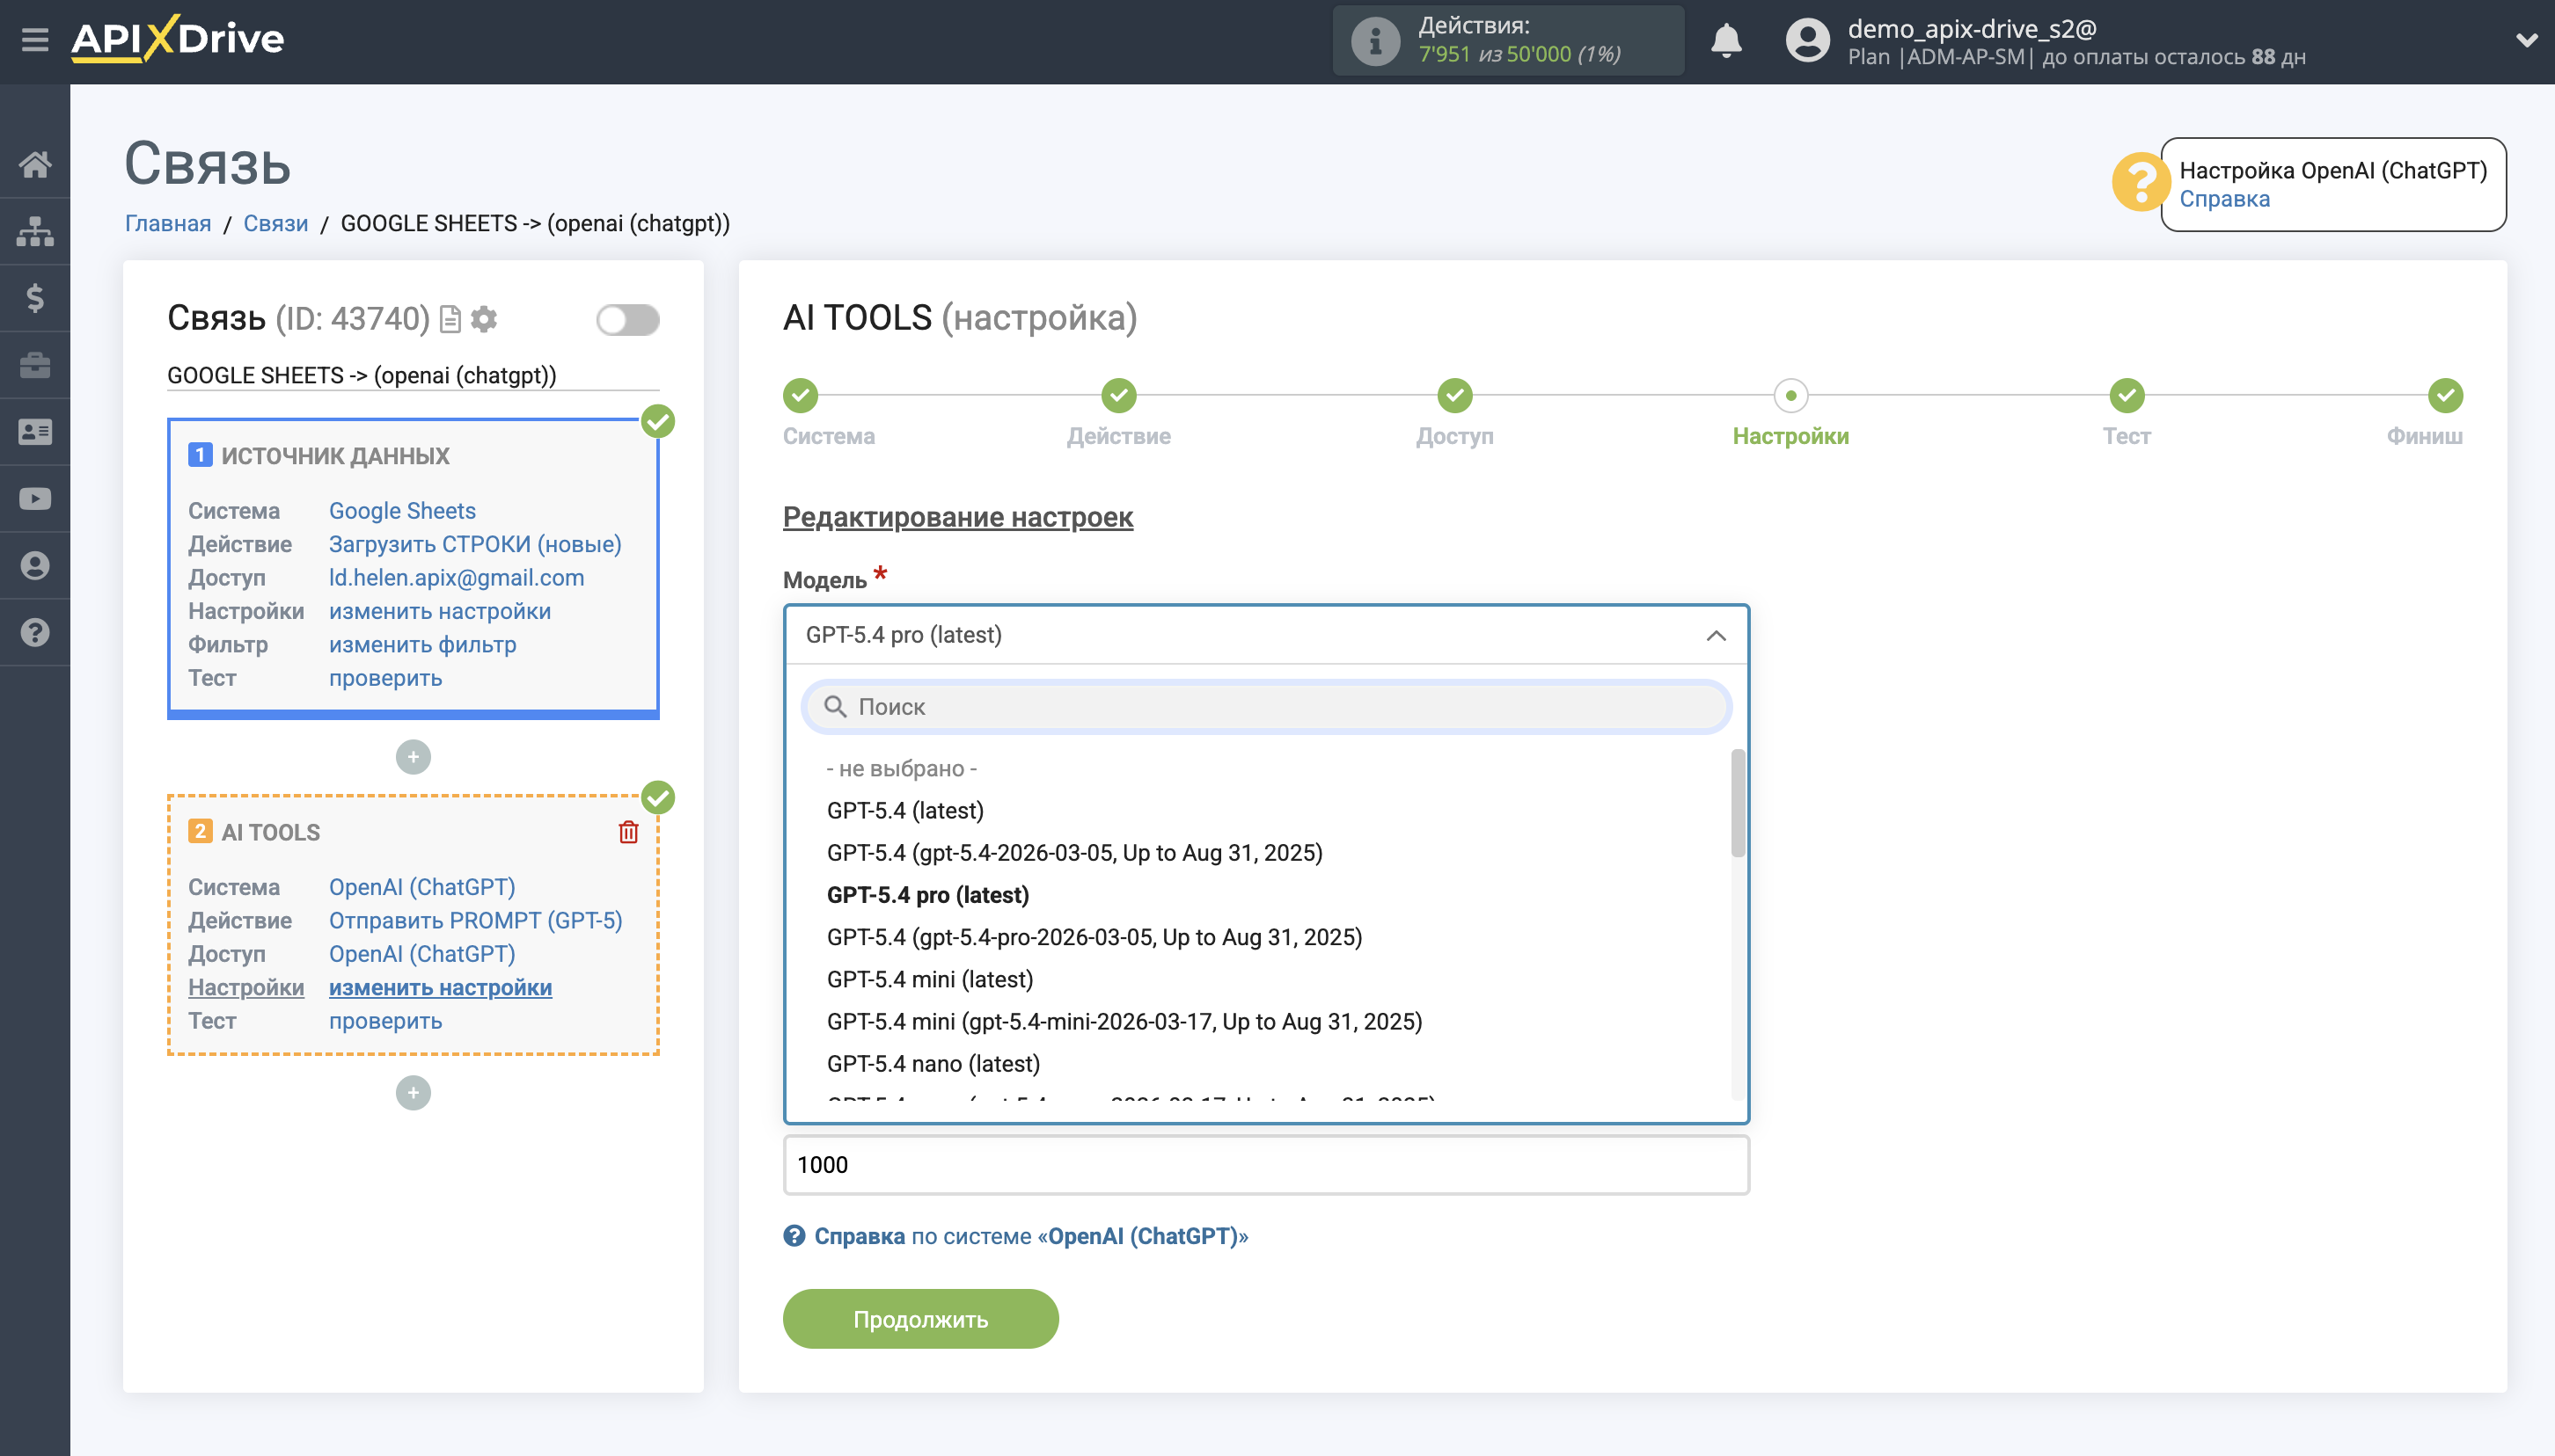Open connection settings gear next to ID 43740

pyautogui.click(x=485, y=318)
